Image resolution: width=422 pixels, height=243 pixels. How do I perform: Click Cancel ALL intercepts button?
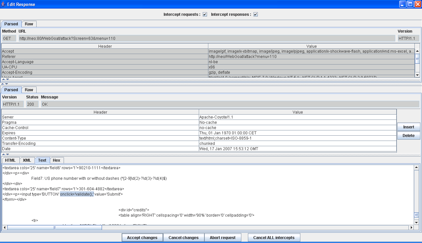274,237
